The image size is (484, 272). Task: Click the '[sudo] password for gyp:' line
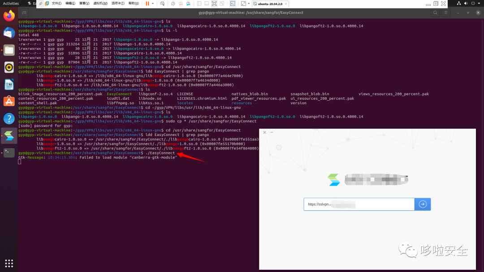tap(45, 126)
